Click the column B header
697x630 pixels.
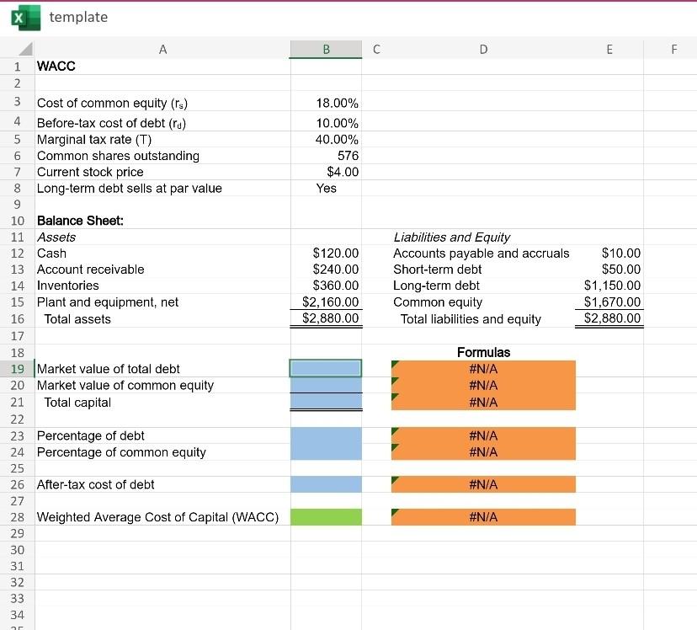pos(326,49)
